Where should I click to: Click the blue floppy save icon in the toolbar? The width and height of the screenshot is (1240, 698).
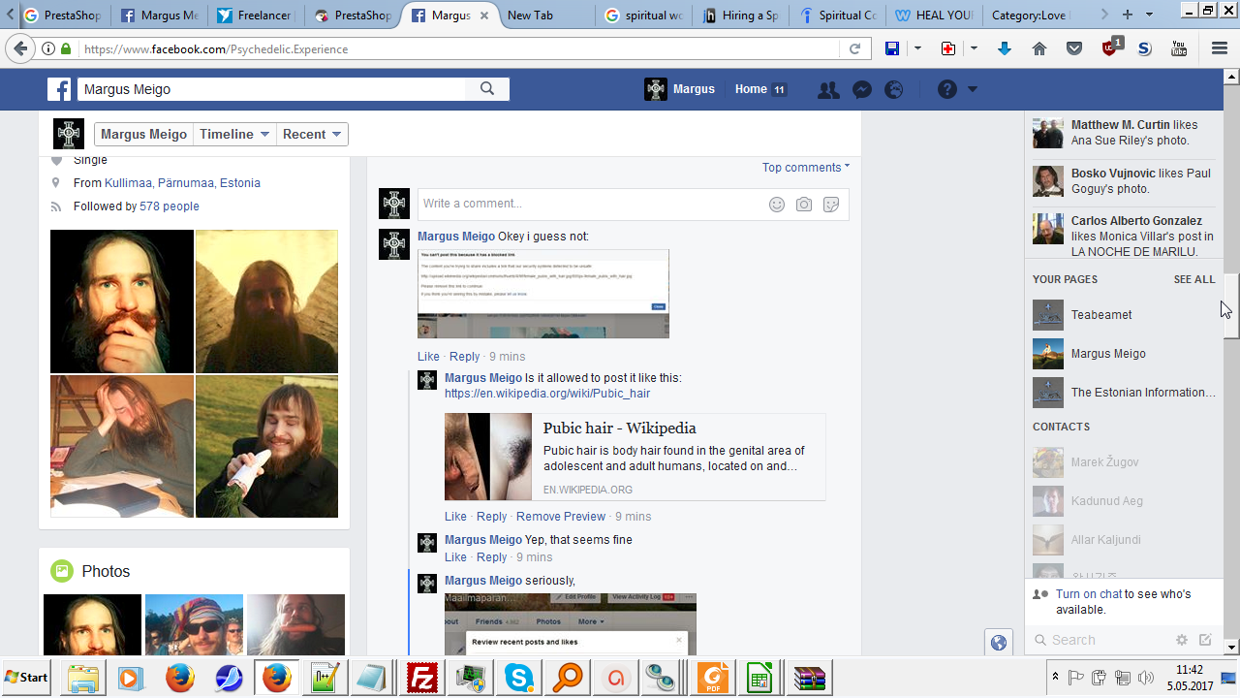point(892,48)
